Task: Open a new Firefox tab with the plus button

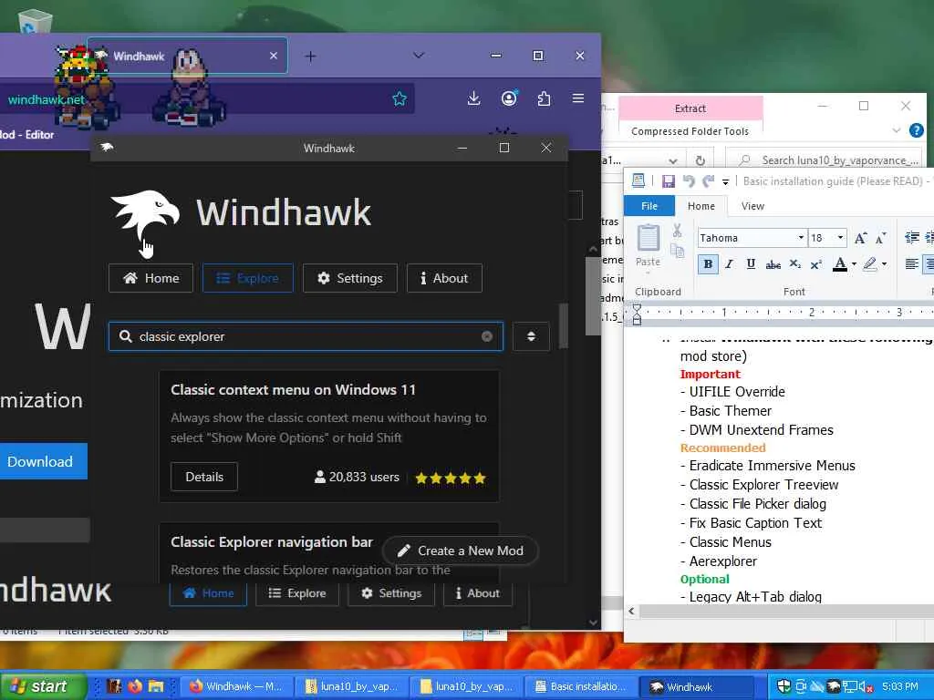Action: [x=310, y=57]
